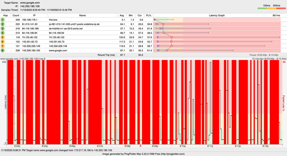287x156 pixels.
Task: Click the Target Name www.google.com value
Action: [30, 3]
